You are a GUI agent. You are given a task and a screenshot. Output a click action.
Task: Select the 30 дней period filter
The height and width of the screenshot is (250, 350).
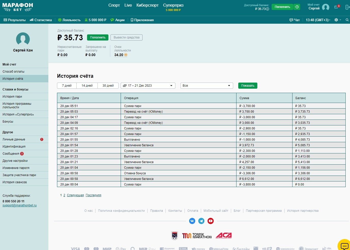tap(108, 86)
